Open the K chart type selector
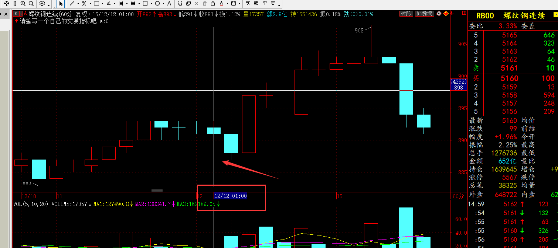The height and width of the screenshot is (248, 558). click(x=18, y=14)
